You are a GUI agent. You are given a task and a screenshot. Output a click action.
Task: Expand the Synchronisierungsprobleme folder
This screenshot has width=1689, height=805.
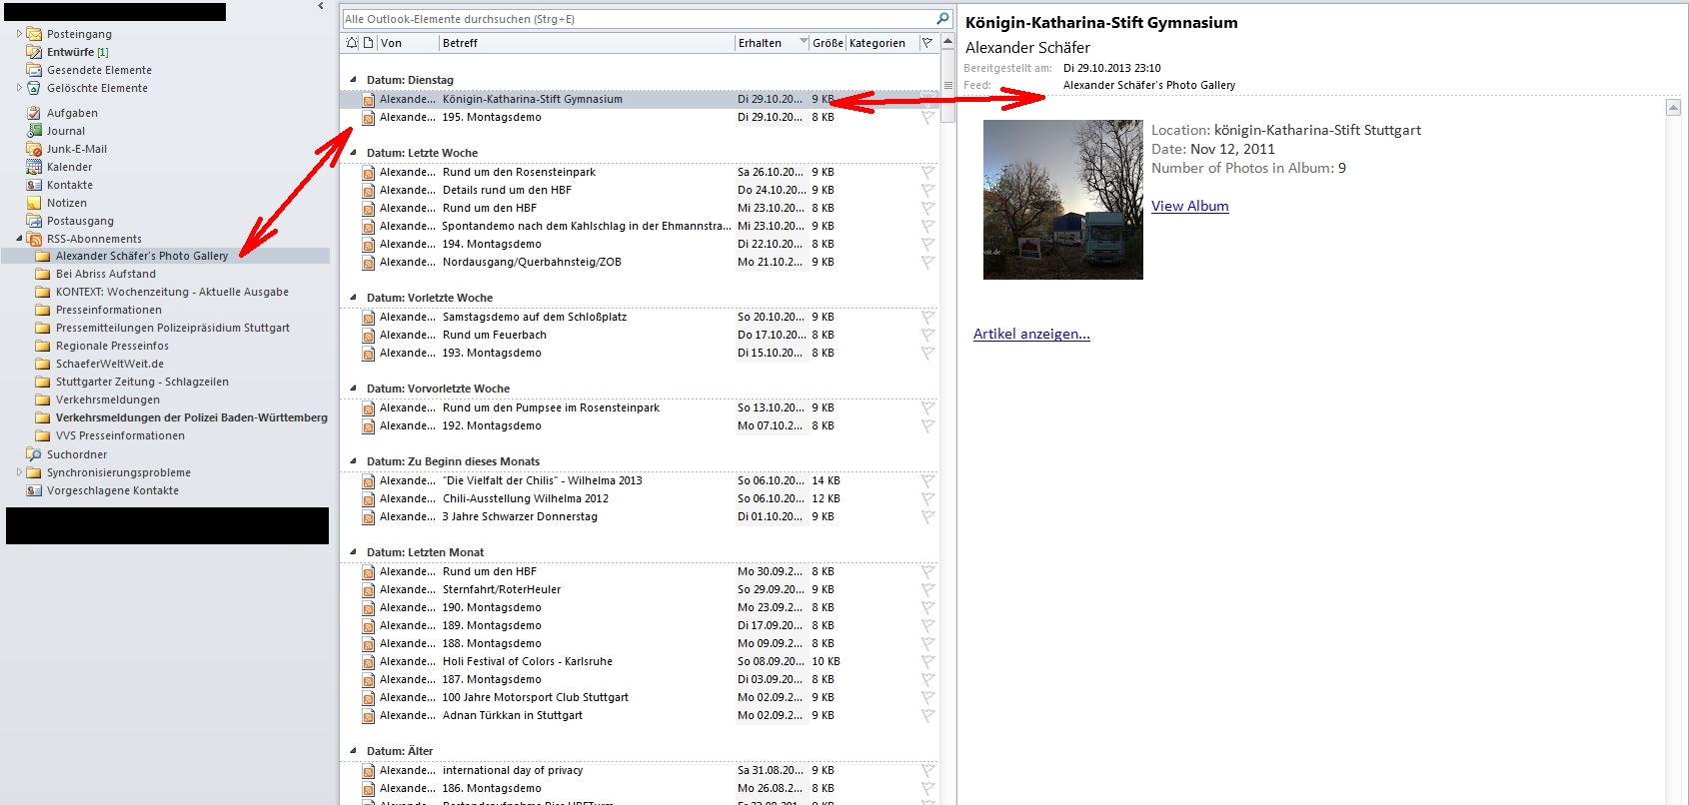point(19,472)
